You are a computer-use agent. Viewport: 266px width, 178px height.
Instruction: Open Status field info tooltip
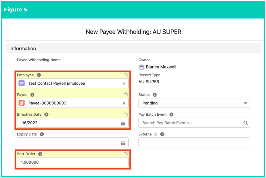(x=155, y=95)
